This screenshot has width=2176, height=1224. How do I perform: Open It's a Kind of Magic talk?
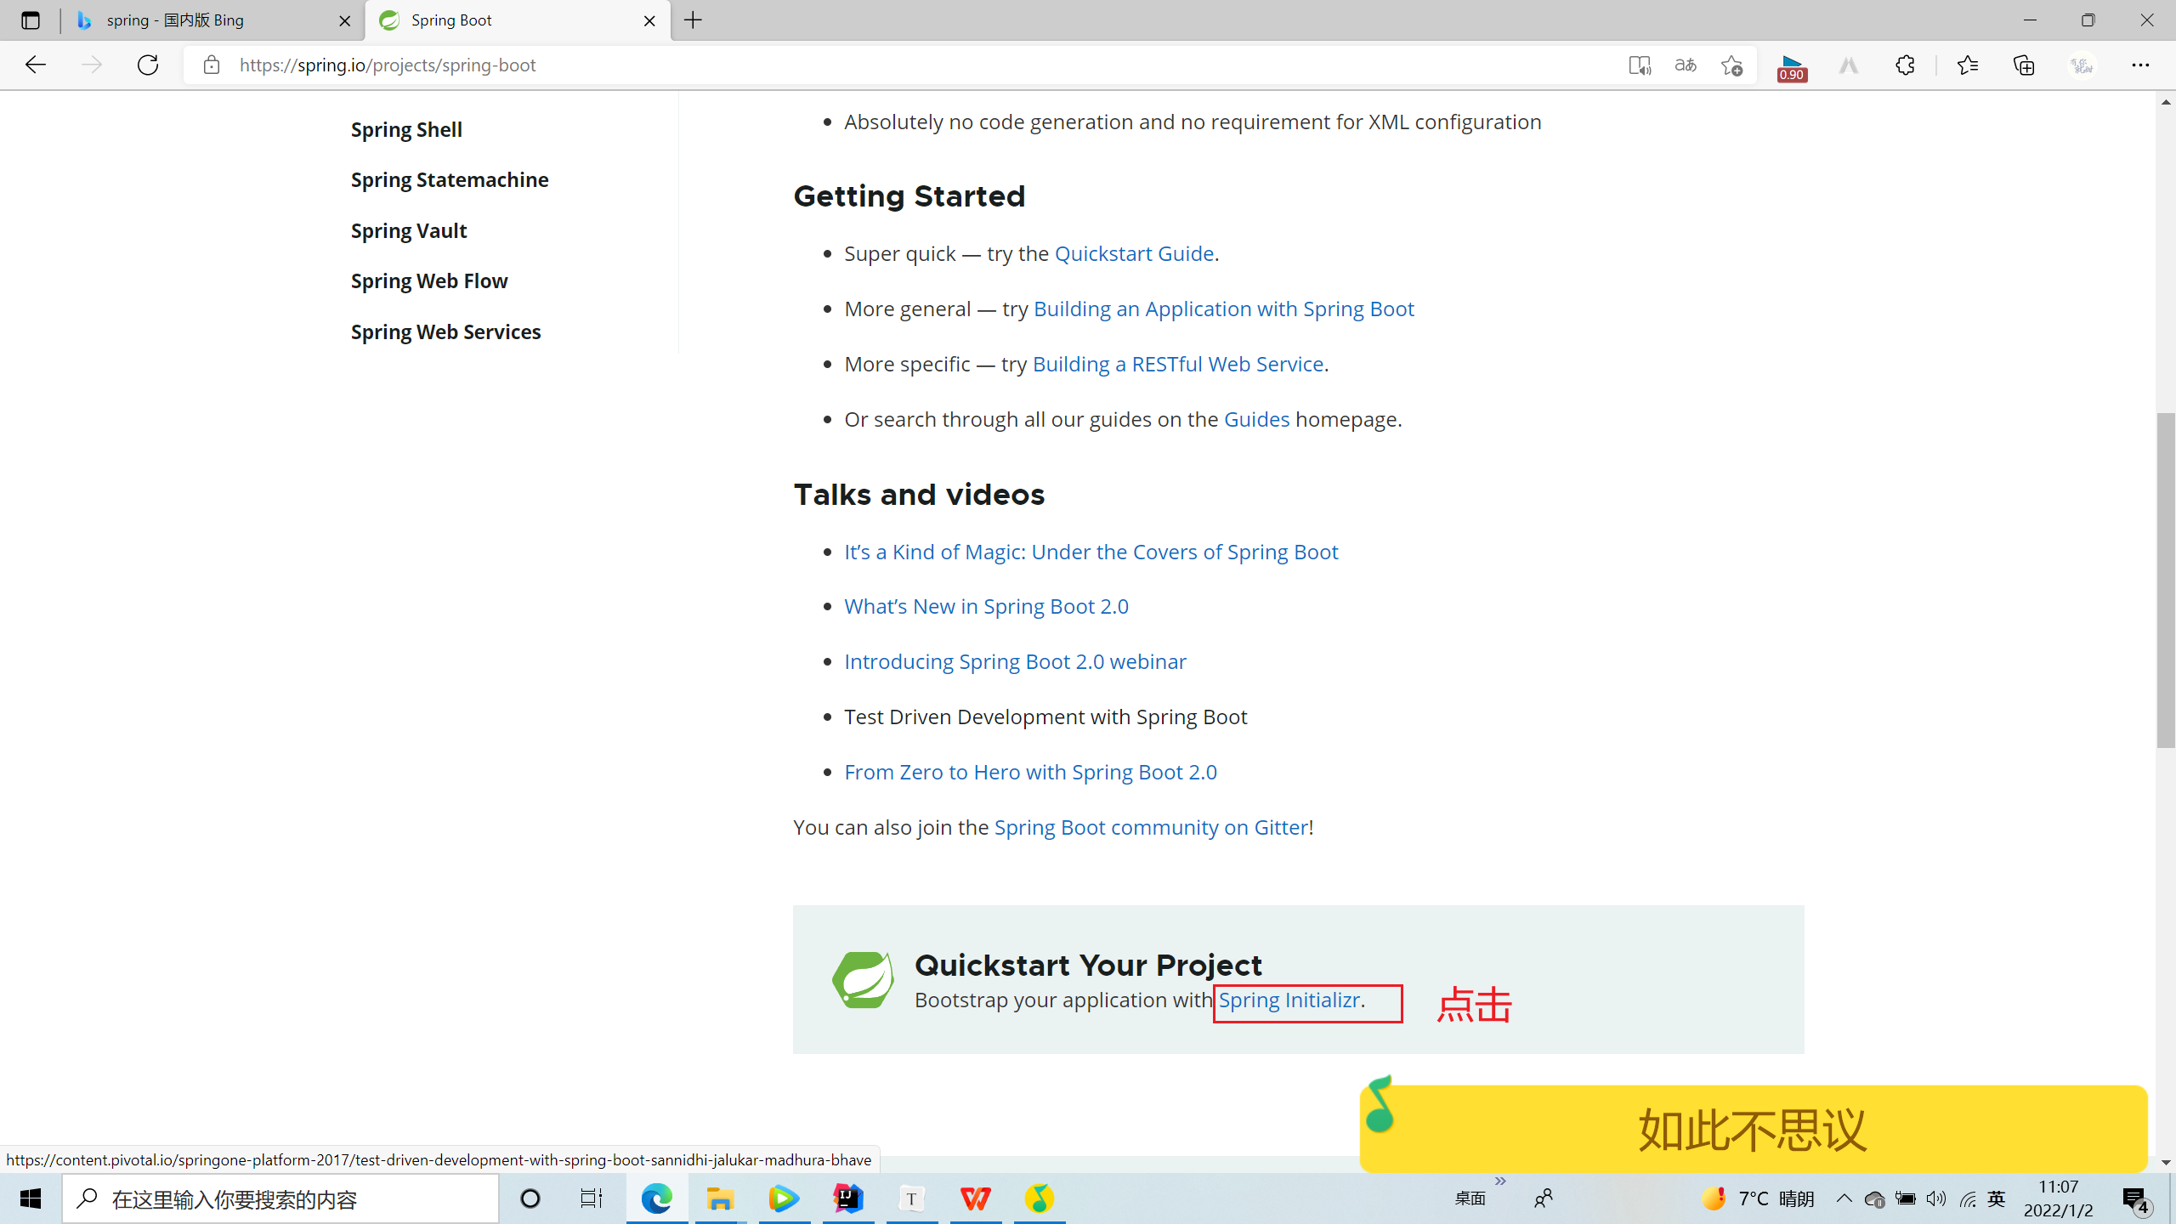tap(1091, 552)
